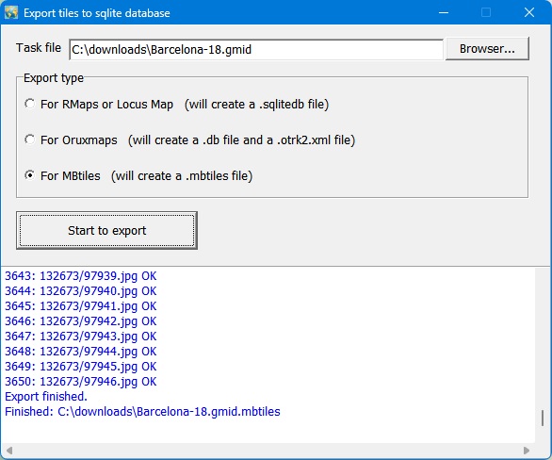Click the app icon in title bar

(x=11, y=12)
